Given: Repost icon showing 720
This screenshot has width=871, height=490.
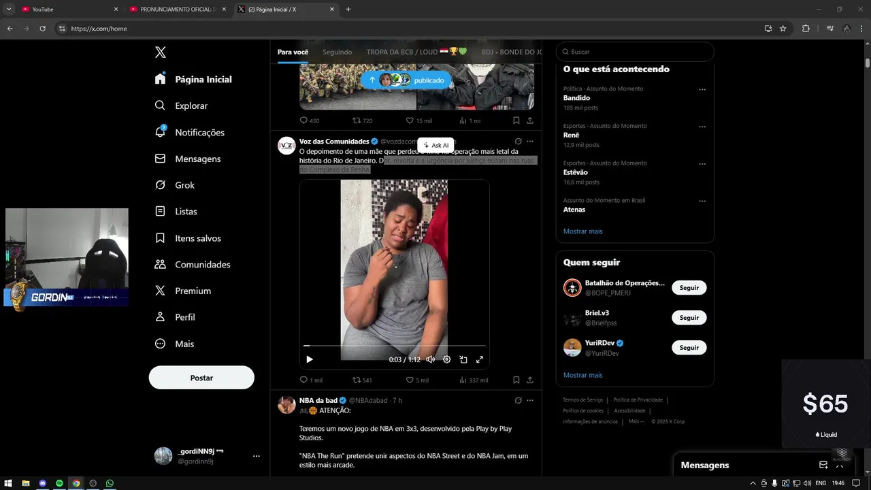Looking at the screenshot, I should pos(357,120).
